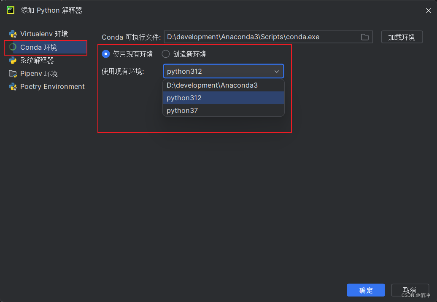437x302 pixels.
Task: Open the 使用现有环境 dropdown chevron
Action: (x=277, y=71)
